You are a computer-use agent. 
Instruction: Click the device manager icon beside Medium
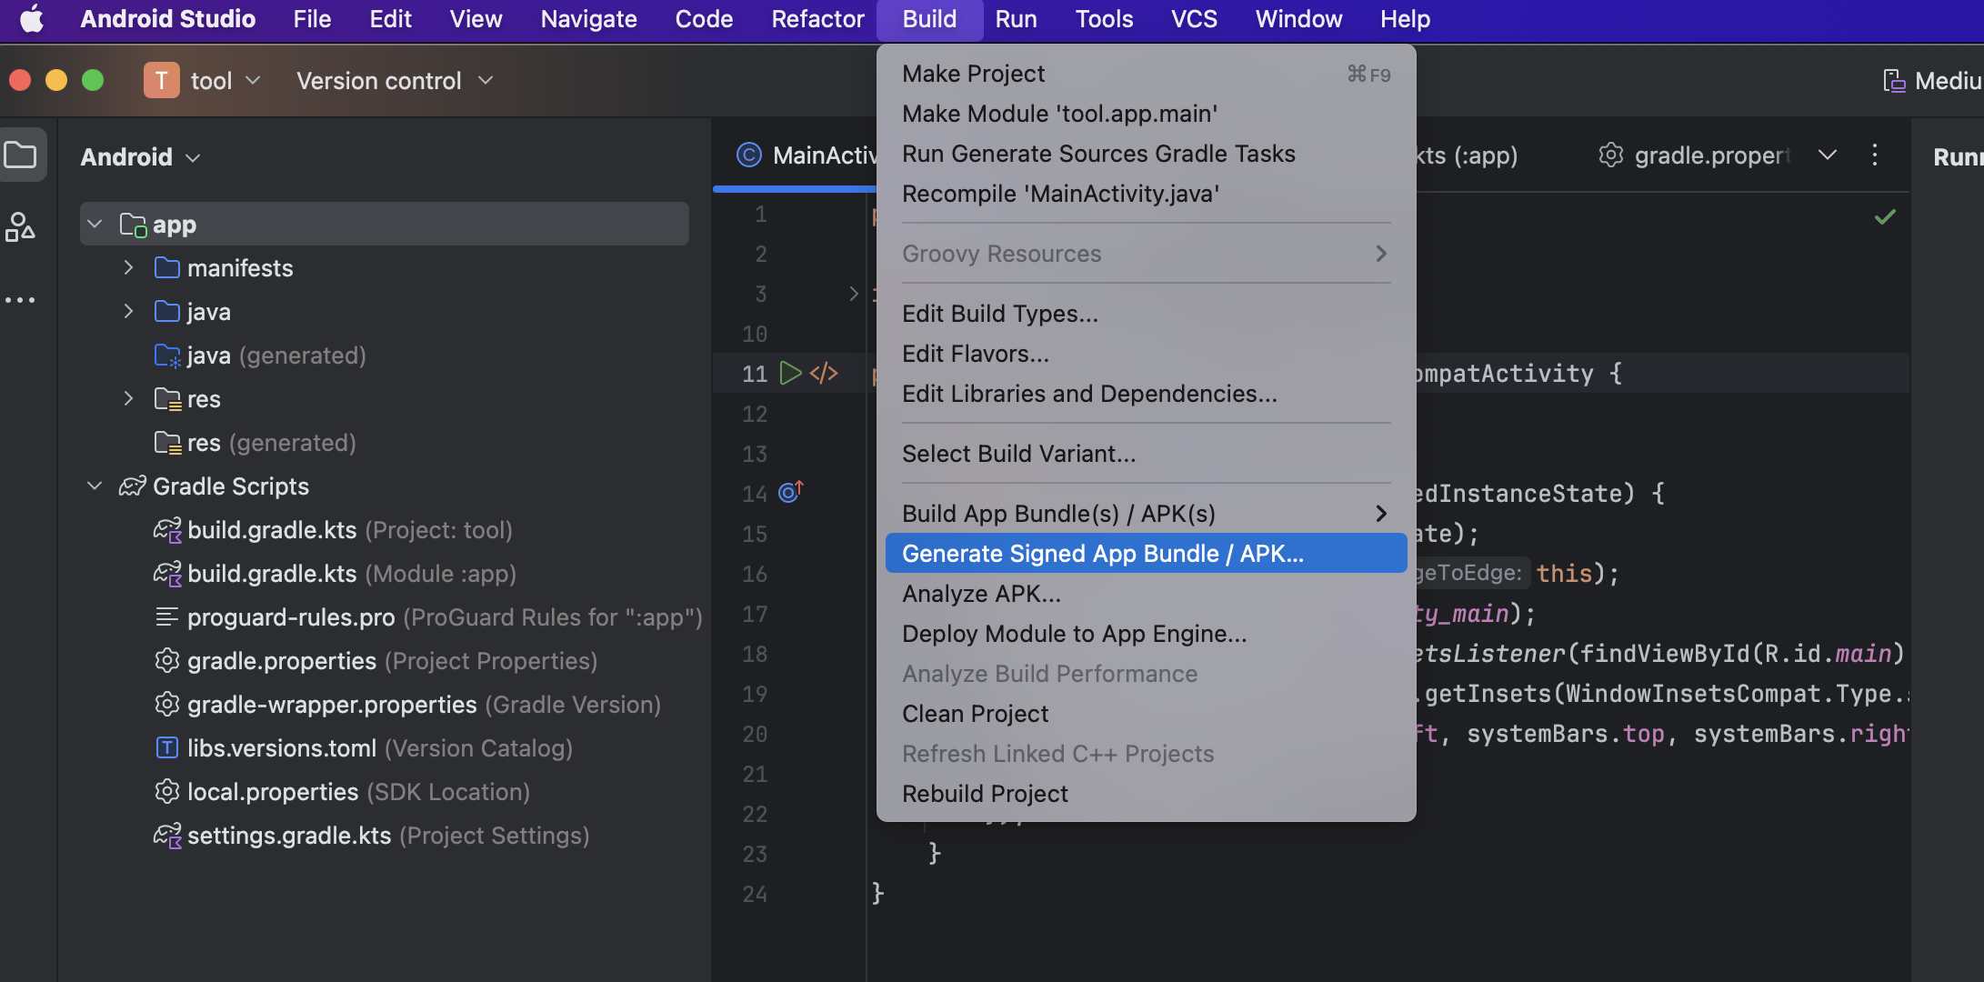pyautogui.click(x=1894, y=81)
